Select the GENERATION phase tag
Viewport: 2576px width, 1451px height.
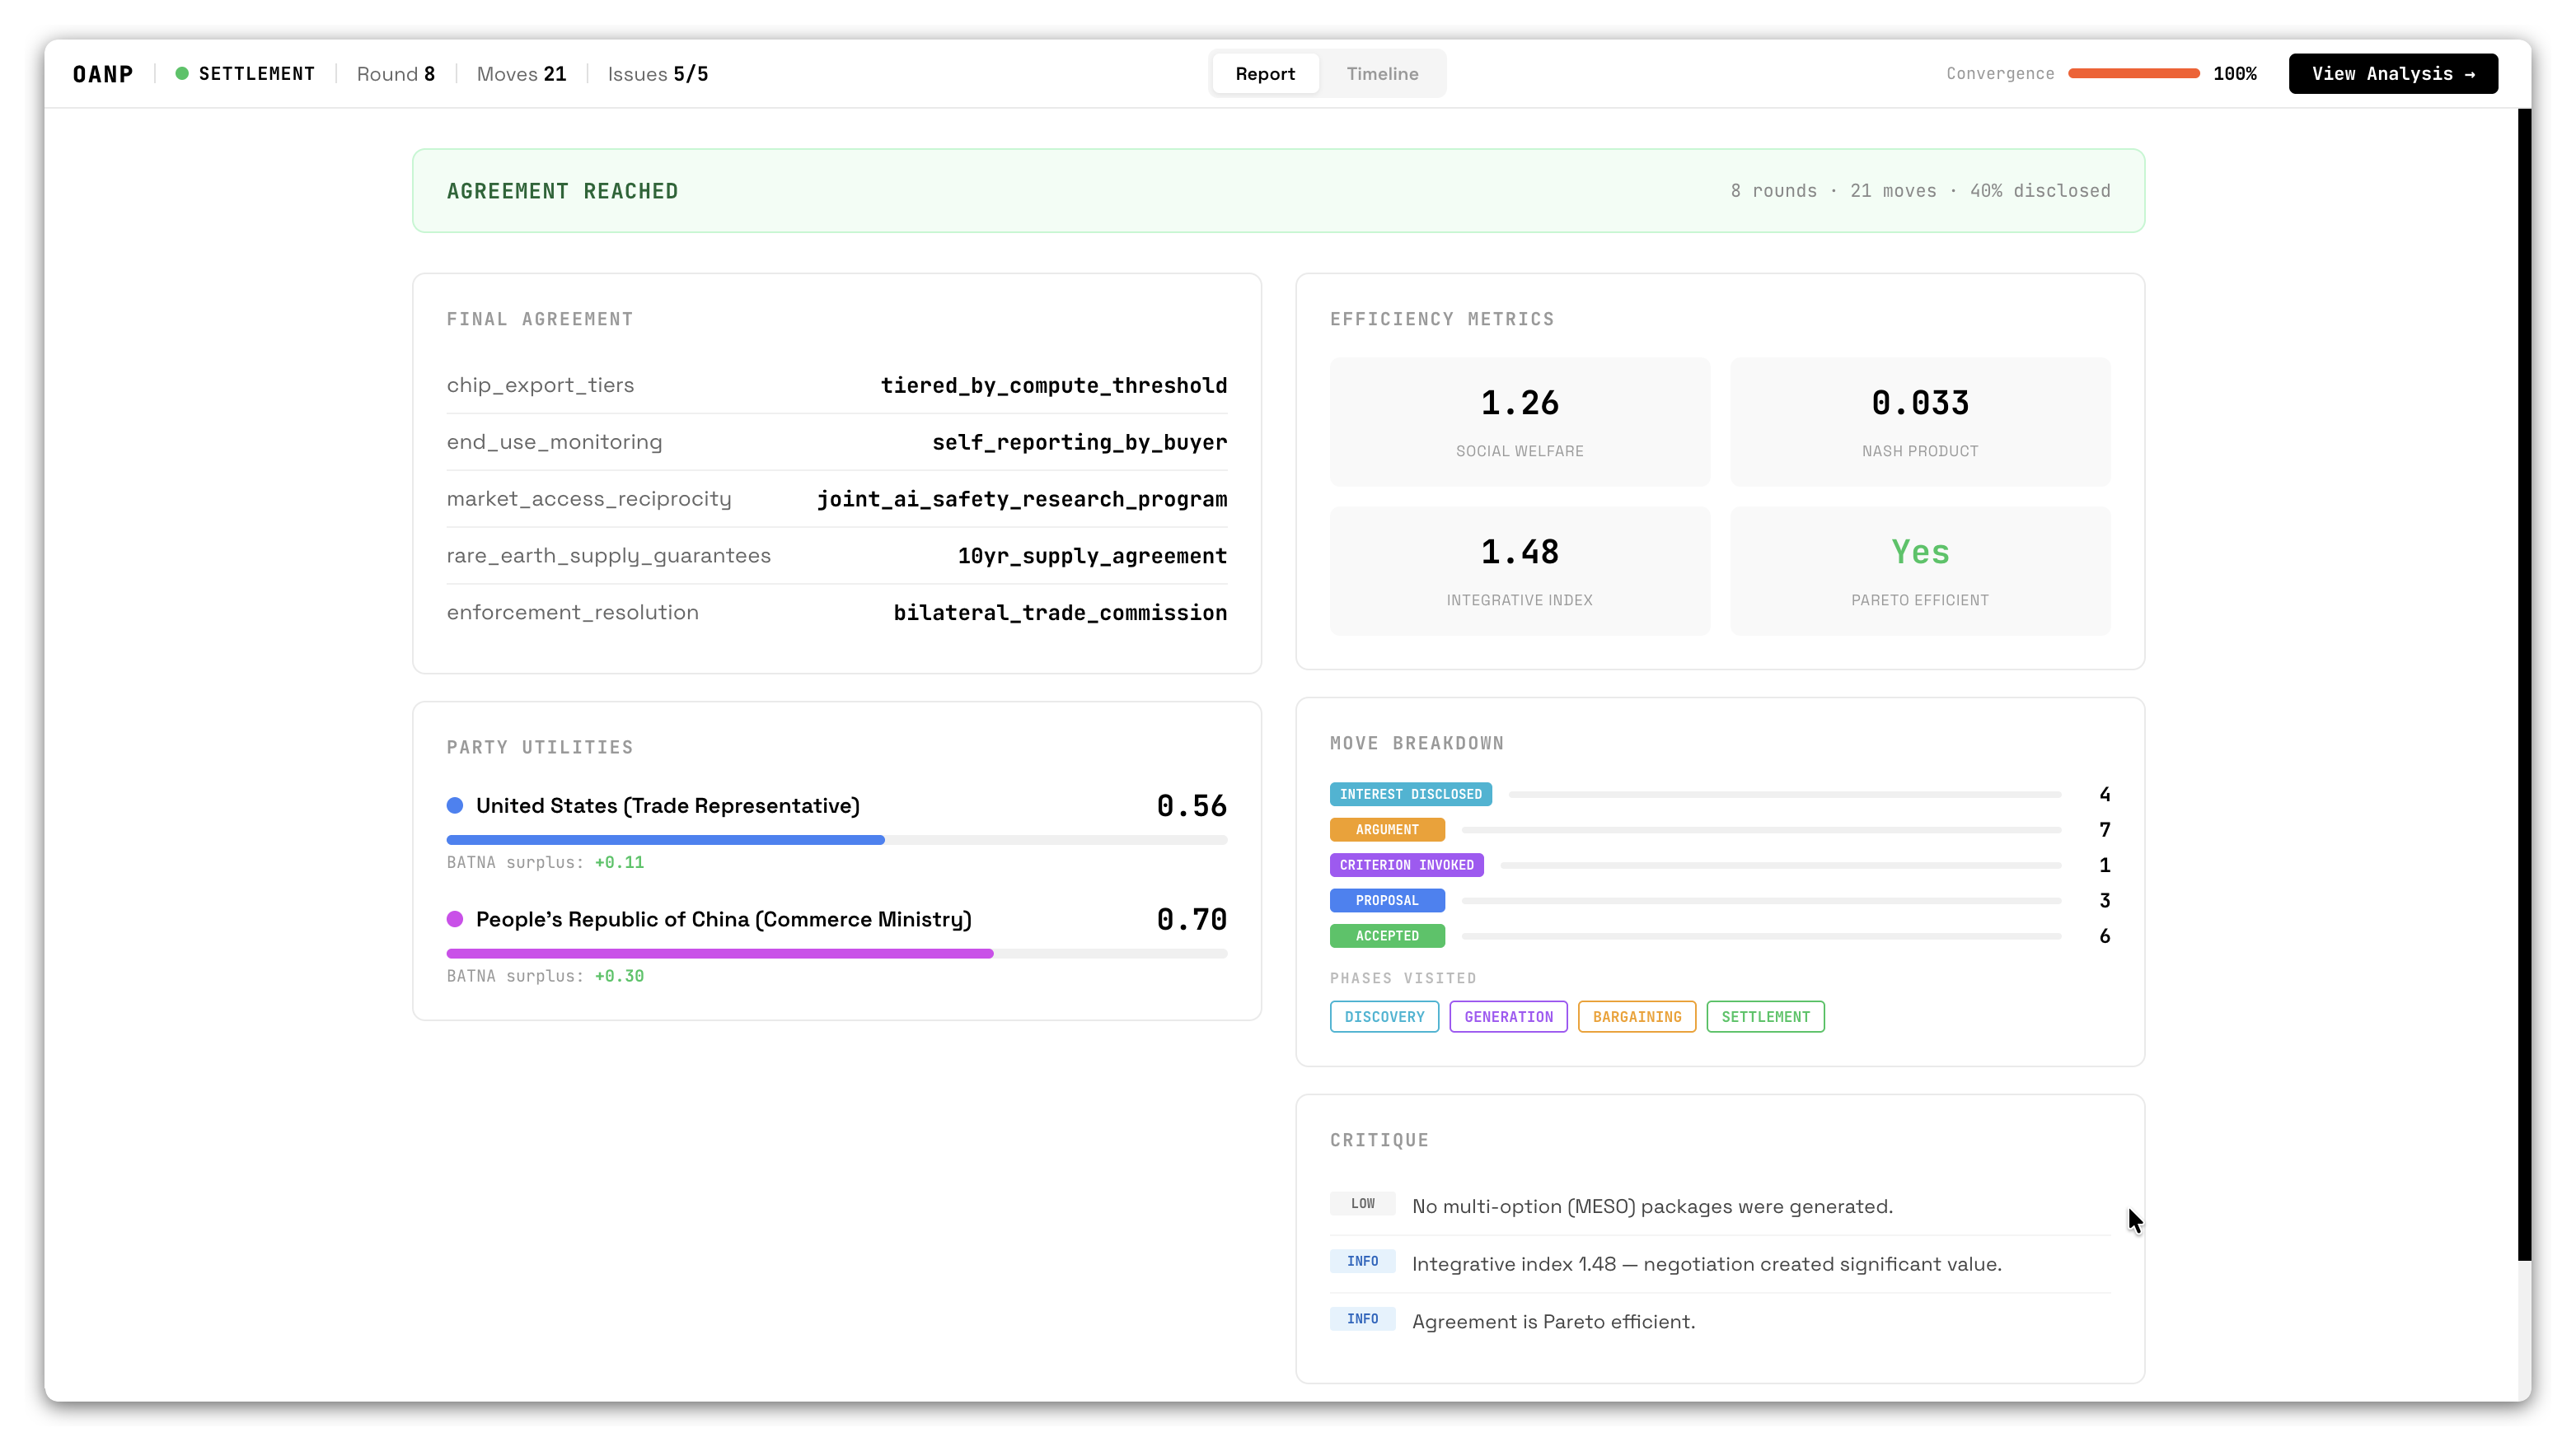(1508, 1017)
